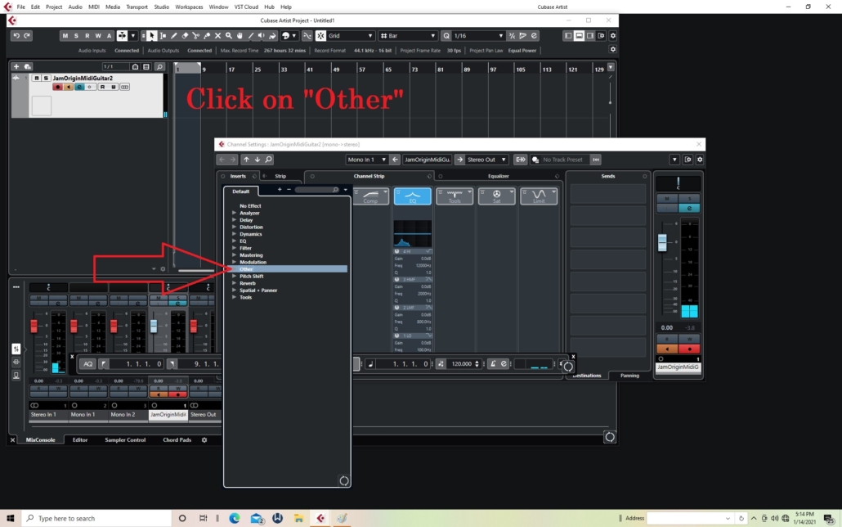Click the Add Track plus icon

point(16,66)
